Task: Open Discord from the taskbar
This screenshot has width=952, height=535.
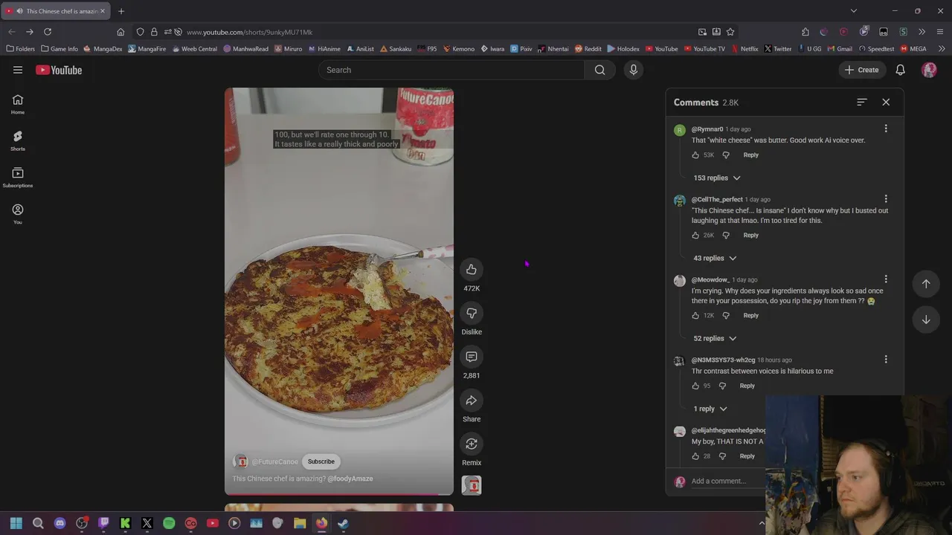Action: (x=60, y=523)
